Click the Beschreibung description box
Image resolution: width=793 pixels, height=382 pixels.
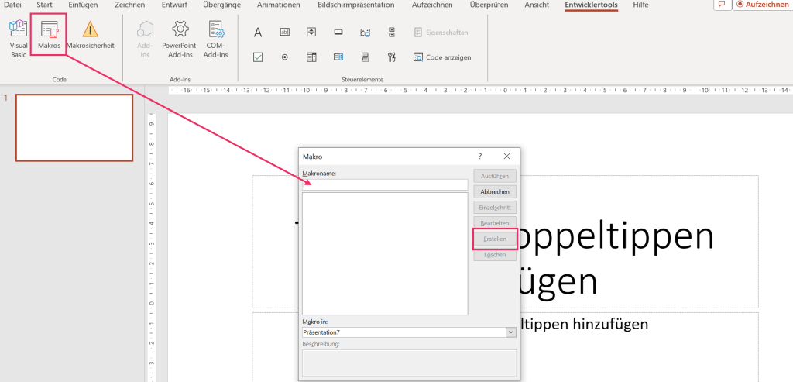click(x=409, y=363)
